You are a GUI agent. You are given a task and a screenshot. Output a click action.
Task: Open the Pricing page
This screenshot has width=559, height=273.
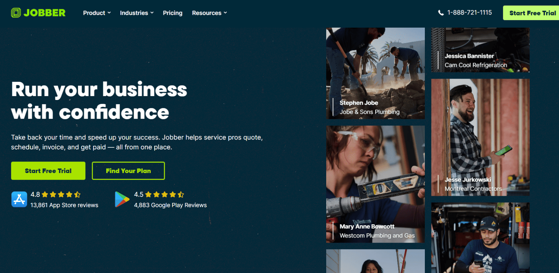pyautogui.click(x=173, y=13)
